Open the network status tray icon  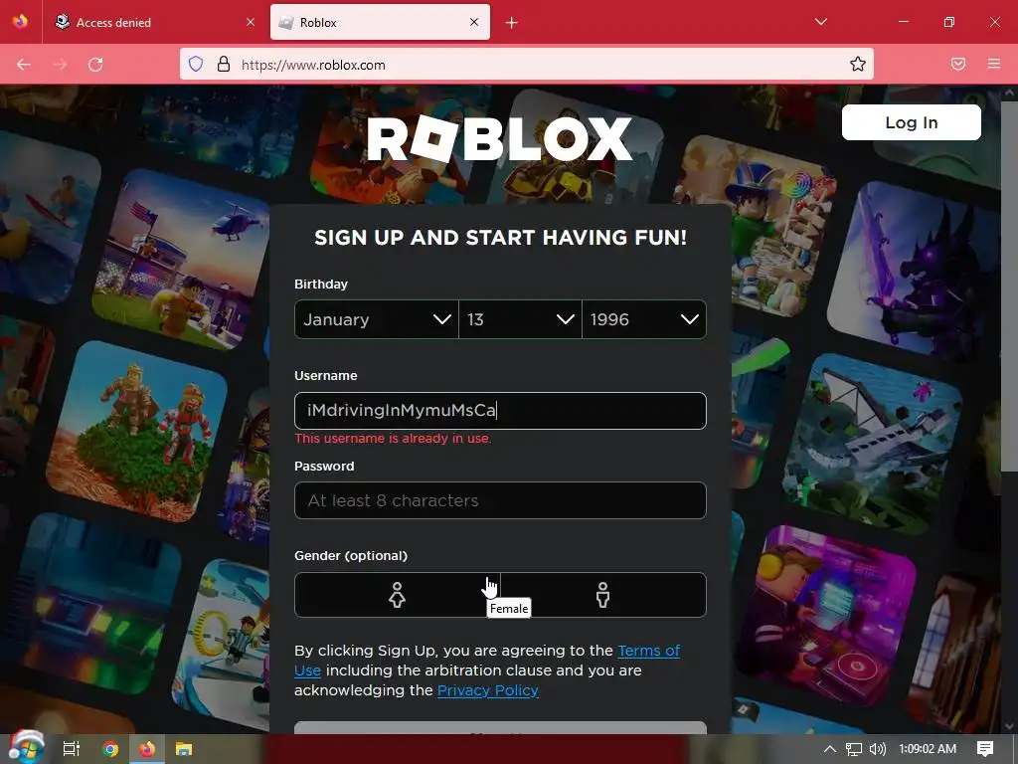[x=854, y=749]
